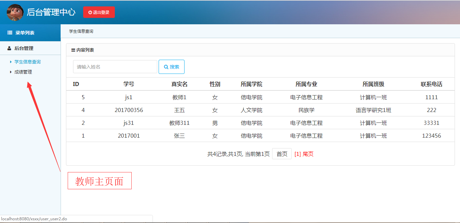The image size is (460, 223).
Task: Click the 搜索 search button
Action: [x=171, y=67]
